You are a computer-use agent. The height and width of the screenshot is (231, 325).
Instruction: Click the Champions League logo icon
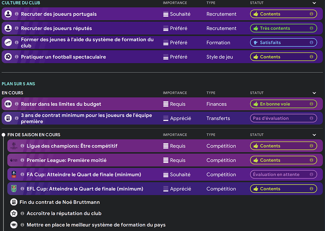[14, 146]
